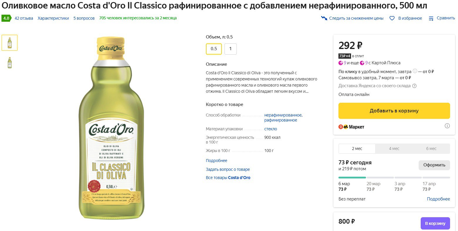The width and height of the screenshot is (458, 231).
Task: Click info icon next to Маркет seller
Action: (x=447, y=126)
